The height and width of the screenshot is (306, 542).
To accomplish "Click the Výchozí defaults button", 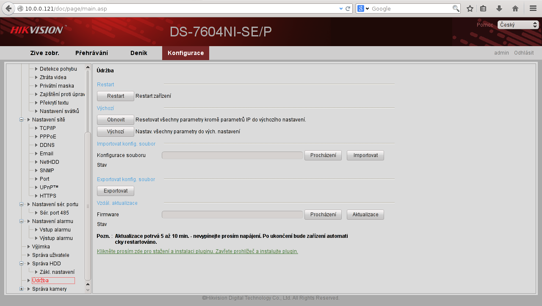I will tap(116, 132).
